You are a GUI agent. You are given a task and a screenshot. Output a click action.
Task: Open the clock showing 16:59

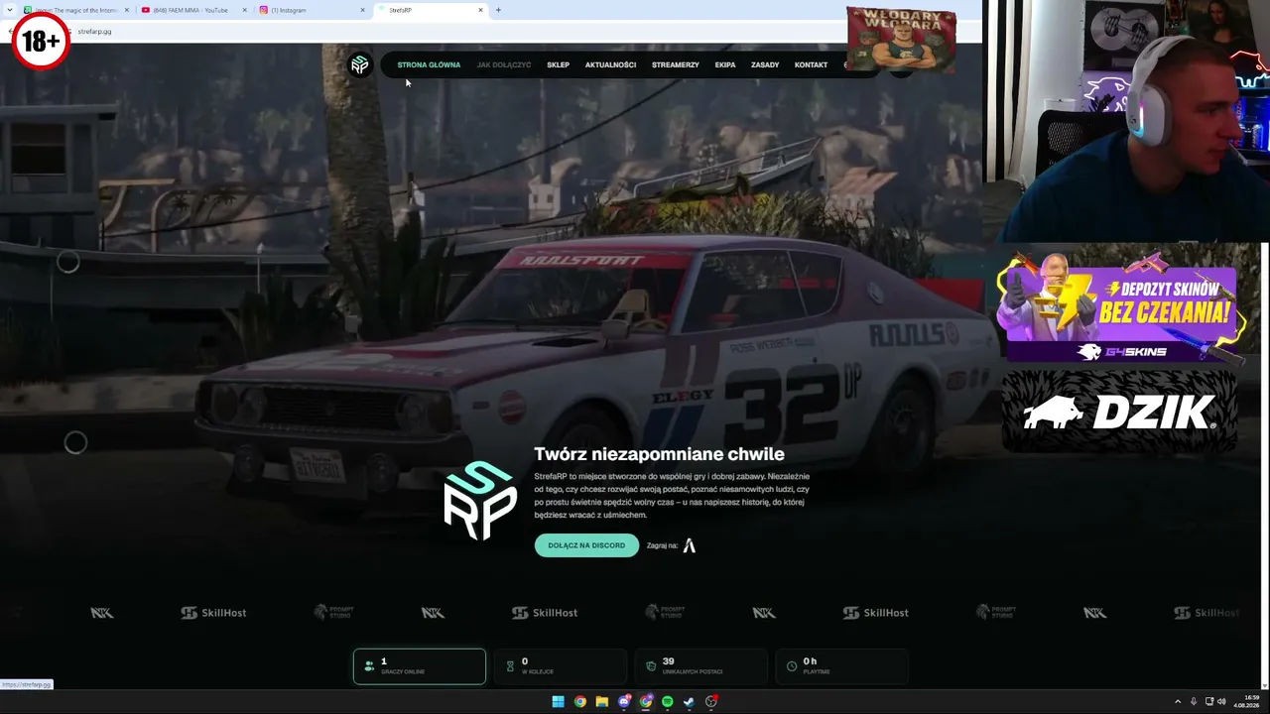point(1245,701)
